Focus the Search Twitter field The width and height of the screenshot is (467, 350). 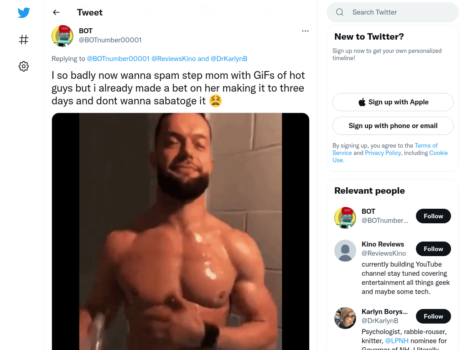393,12
